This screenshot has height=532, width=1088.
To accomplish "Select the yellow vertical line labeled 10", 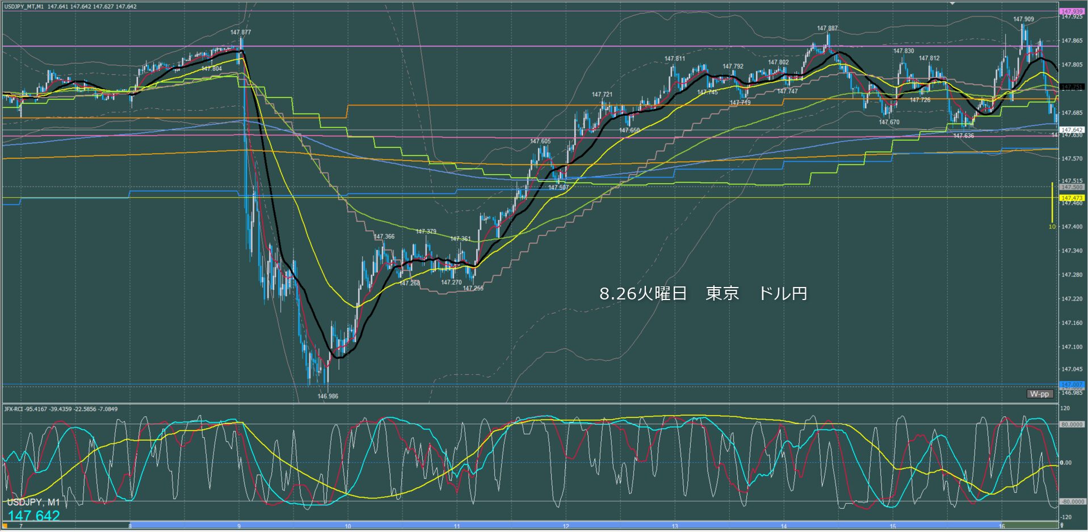I will point(1052,204).
